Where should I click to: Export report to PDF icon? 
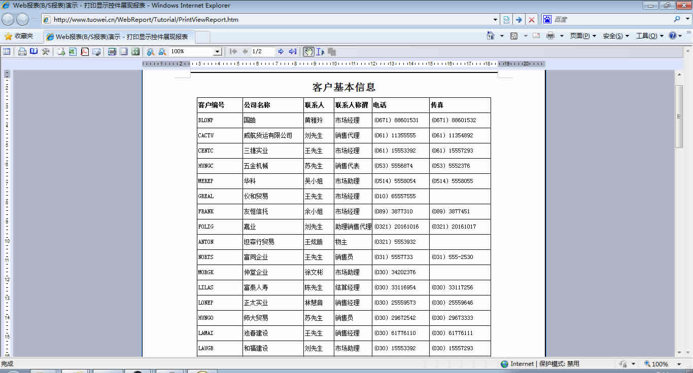85,52
